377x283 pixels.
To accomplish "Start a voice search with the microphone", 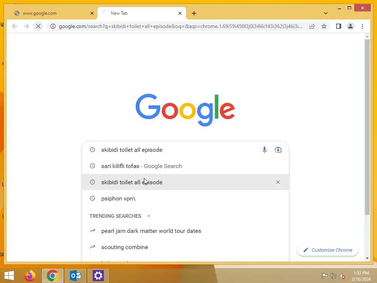I will [264, 150].
